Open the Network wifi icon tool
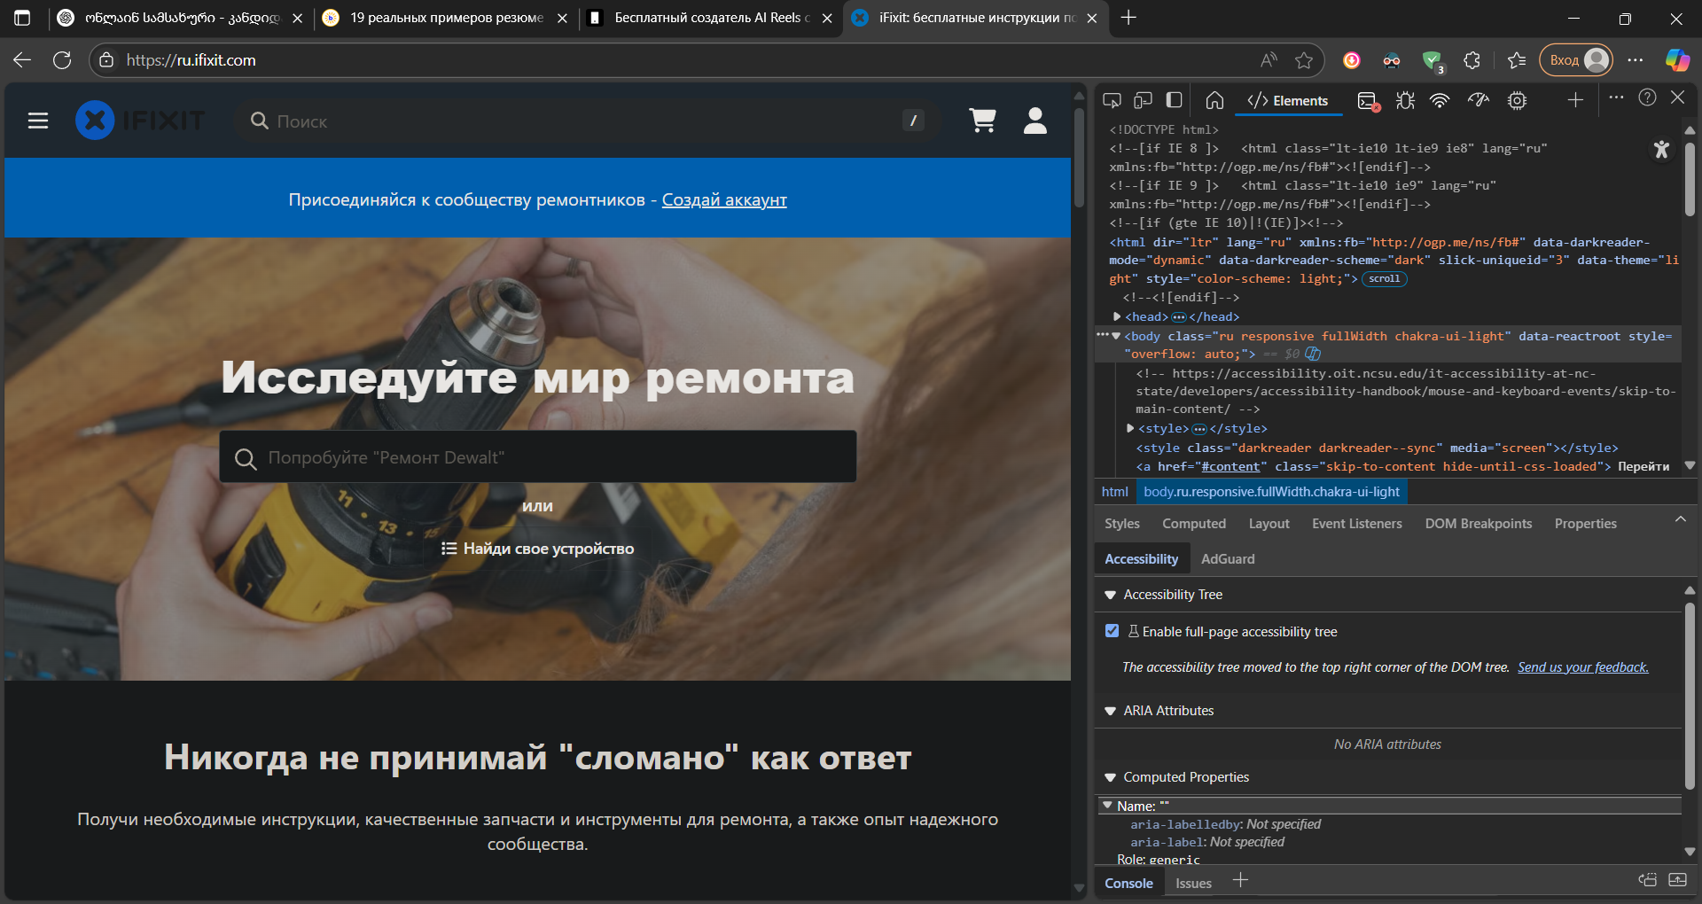 click(1440, 100)
